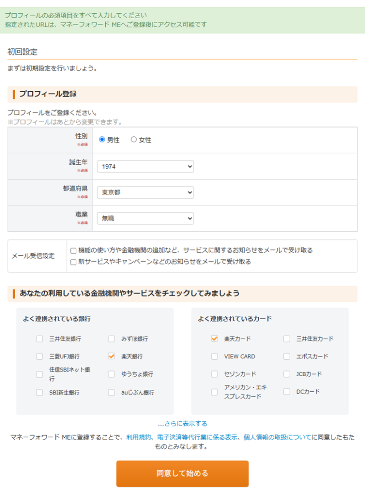Uncheck the 楽天カード checkbox
Viewport: 365px width, 498px height.
[x=214, y=339]
